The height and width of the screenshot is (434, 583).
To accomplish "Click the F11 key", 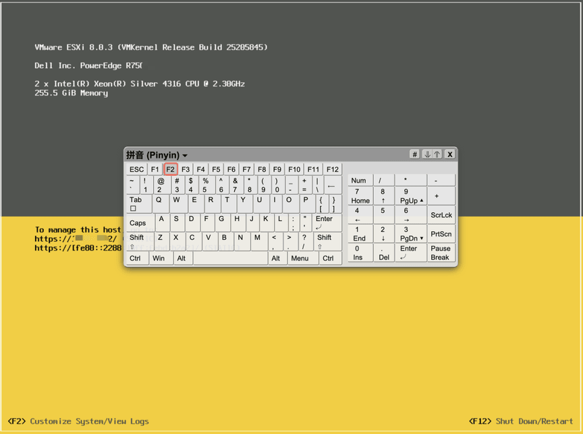I will pyautogui.click(x=313, y=169).
